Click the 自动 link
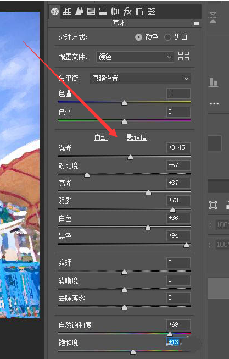Screen dimensions: 229x359 101,137
